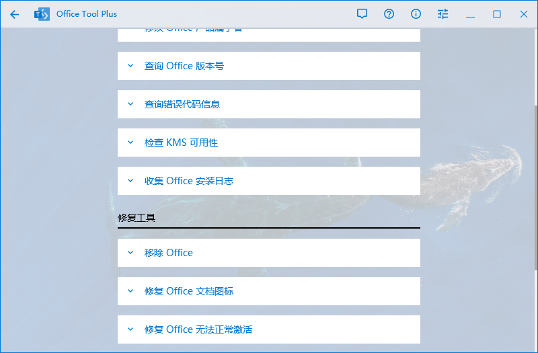Click the vertical scrollbar thumb
Image resolution: width=538 pixels, height=353 pixels.
536,187
